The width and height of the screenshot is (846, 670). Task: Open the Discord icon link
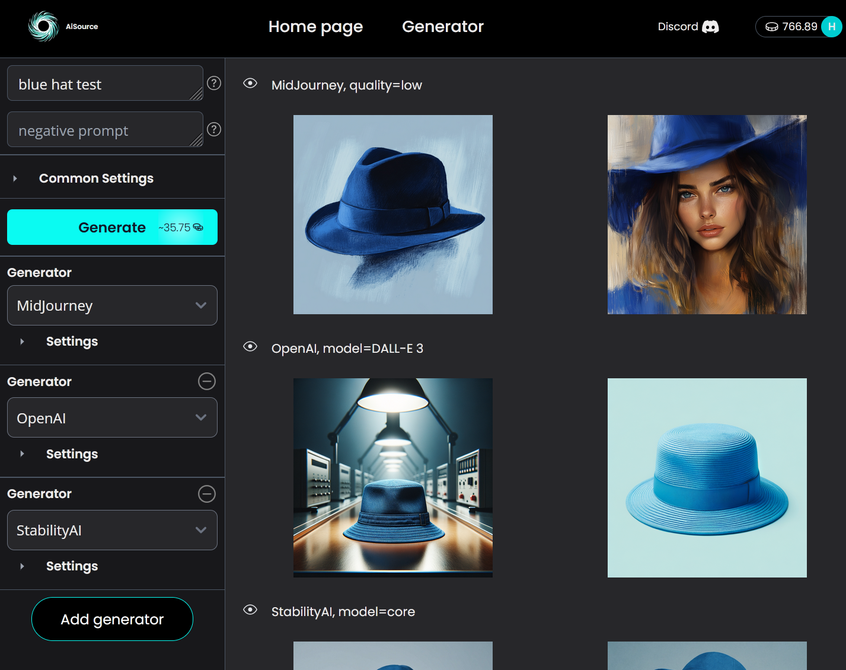pos(710,27)
